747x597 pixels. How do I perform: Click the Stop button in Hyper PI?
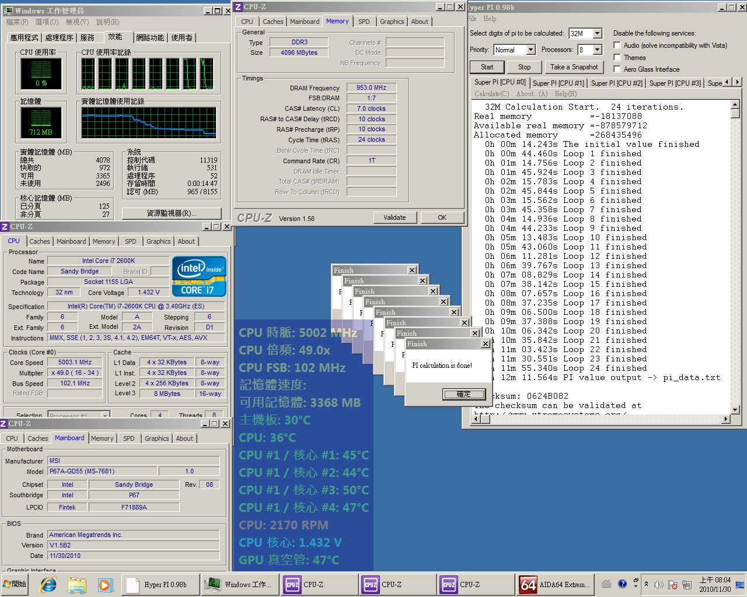(x=525, y=67)
